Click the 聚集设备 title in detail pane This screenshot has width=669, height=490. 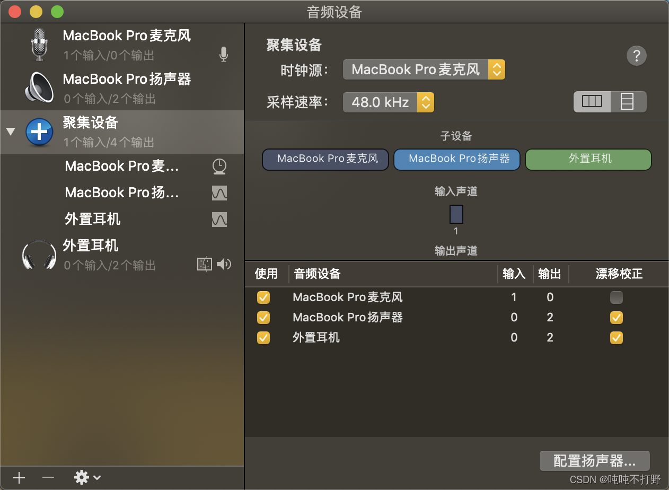click(294, 46)
